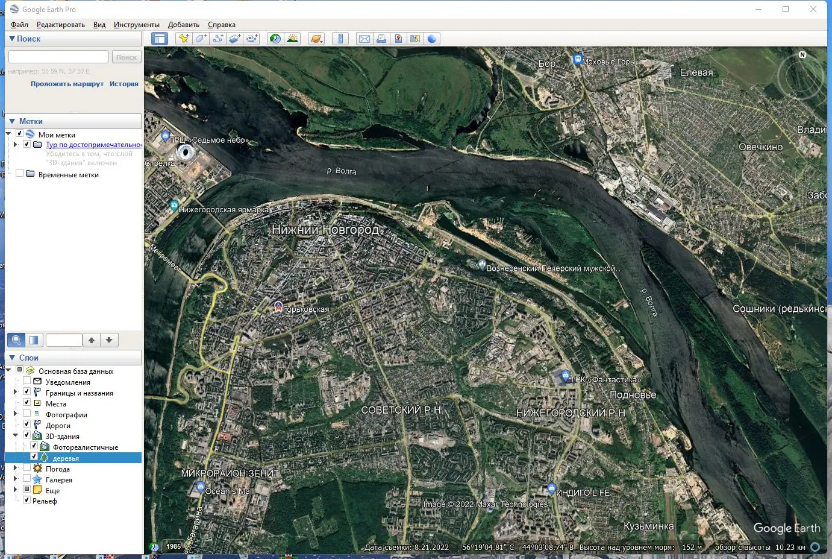Add a path using the toolbar
This screenshot has width=832, height=559.
pos(217,39)
